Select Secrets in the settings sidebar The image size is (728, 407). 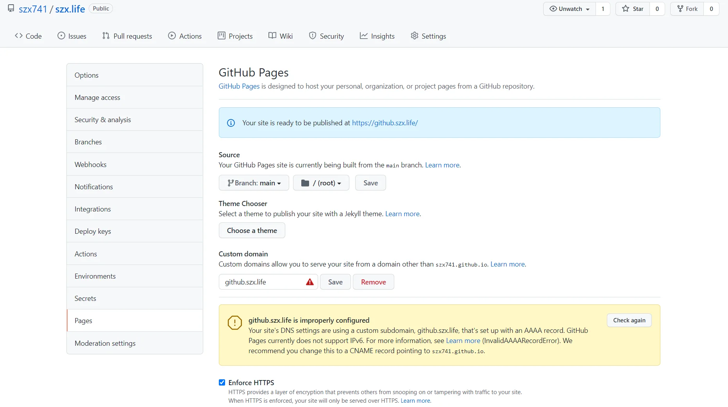[85, 299]
